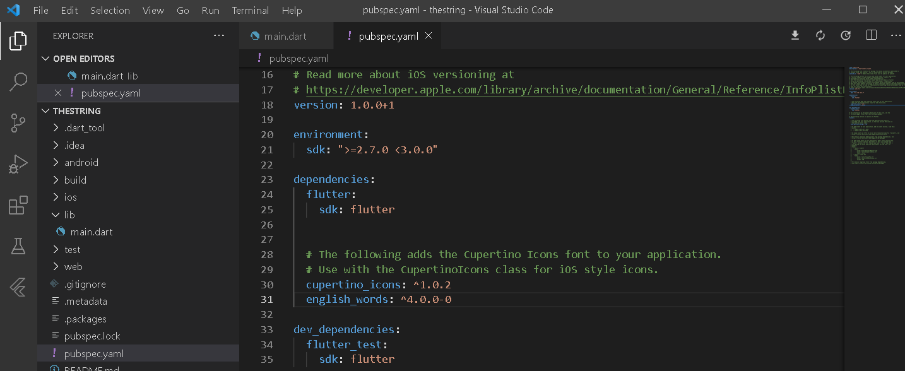Open the Flutter outline sidebar icon
Screen dimensions: 905x371
click(x=18, y=287)
